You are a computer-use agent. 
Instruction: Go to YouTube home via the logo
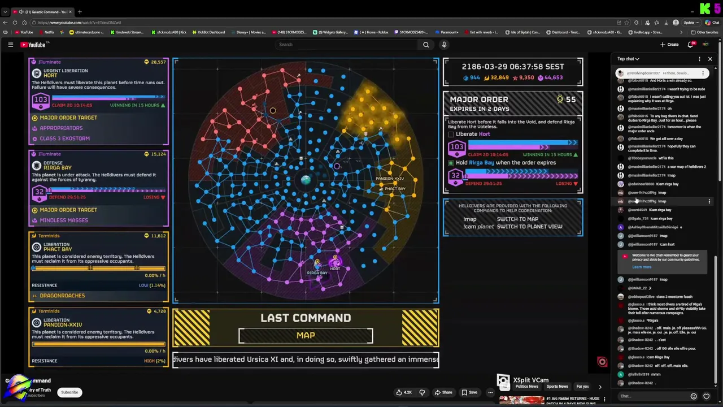[x=33, y=45]
